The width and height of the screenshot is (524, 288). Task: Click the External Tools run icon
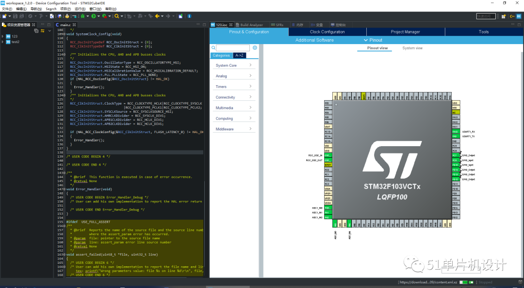104,16
